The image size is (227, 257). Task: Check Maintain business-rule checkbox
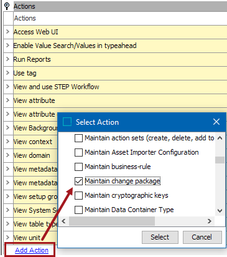(x=78, y=167)
